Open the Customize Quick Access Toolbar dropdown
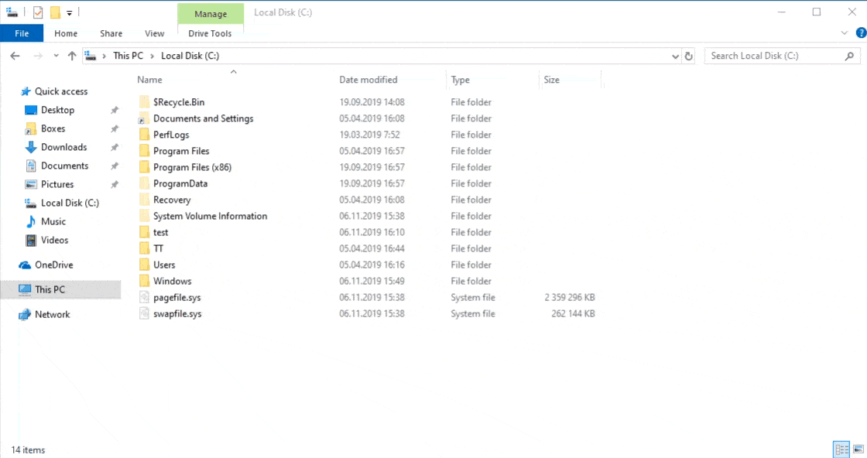Viewport: 867px width, 458px height. (69, 13)
